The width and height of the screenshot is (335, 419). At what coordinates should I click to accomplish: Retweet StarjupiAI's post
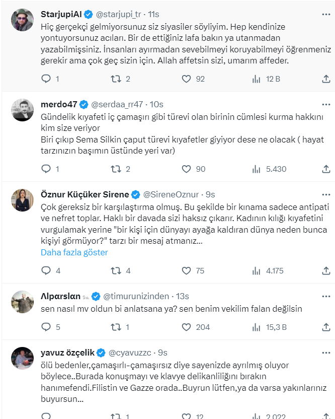coord(116,79)
